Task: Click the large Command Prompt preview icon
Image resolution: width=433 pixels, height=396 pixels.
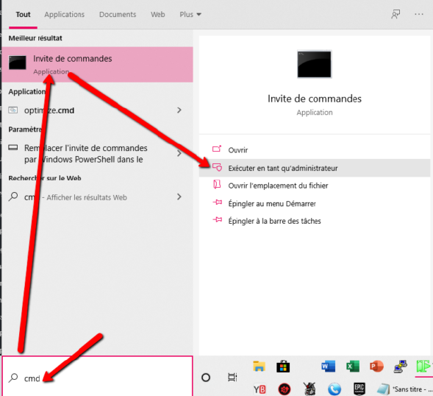Action: (x=314, y=65)
